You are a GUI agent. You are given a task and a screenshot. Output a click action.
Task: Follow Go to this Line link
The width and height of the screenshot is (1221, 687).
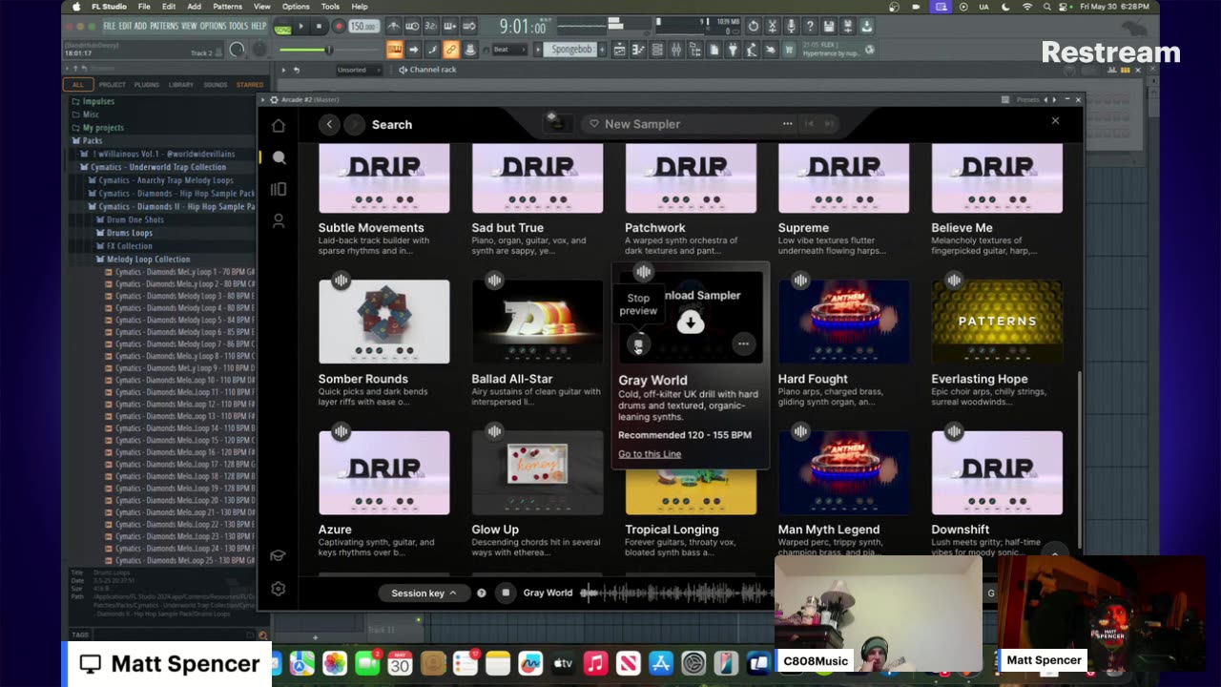(650, 454)
